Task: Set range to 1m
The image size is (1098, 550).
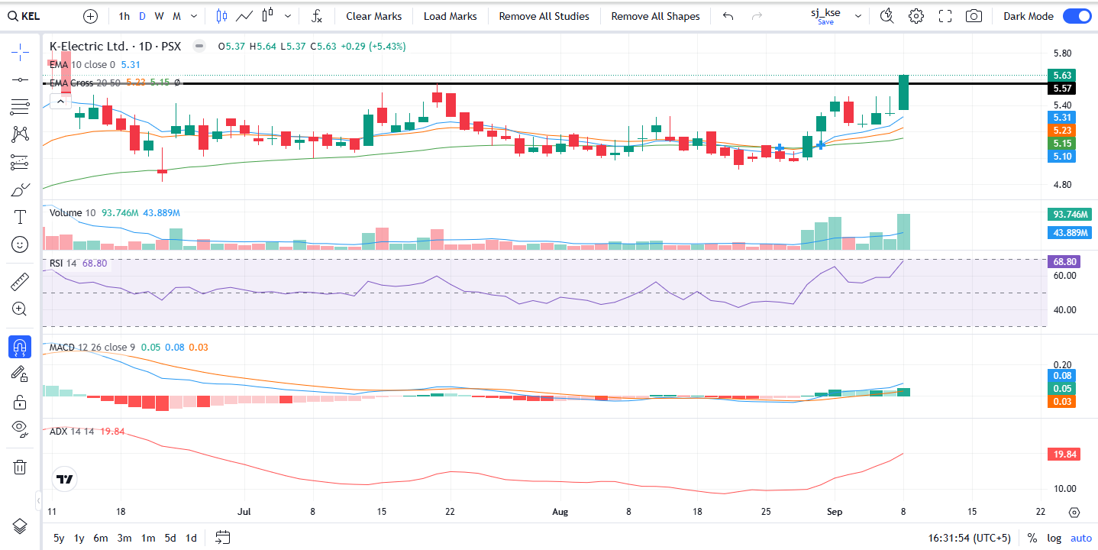Action: [x=148, y=538]
